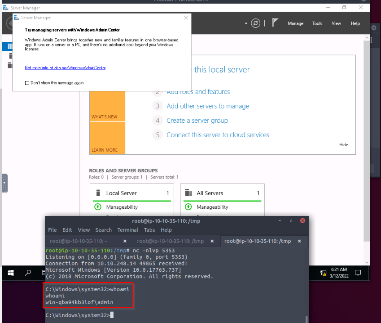Click the network tray icon with warning
The width and height of the screenshot is (381, 323).
click(323, 273)
